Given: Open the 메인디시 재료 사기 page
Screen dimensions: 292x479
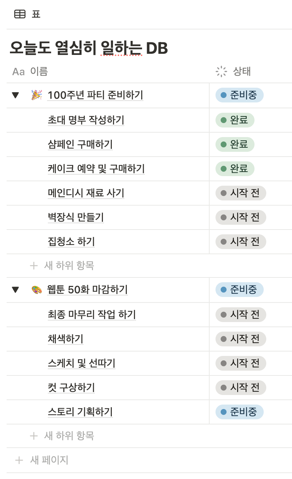Looking at the screenshot, I should click(86, 193).
